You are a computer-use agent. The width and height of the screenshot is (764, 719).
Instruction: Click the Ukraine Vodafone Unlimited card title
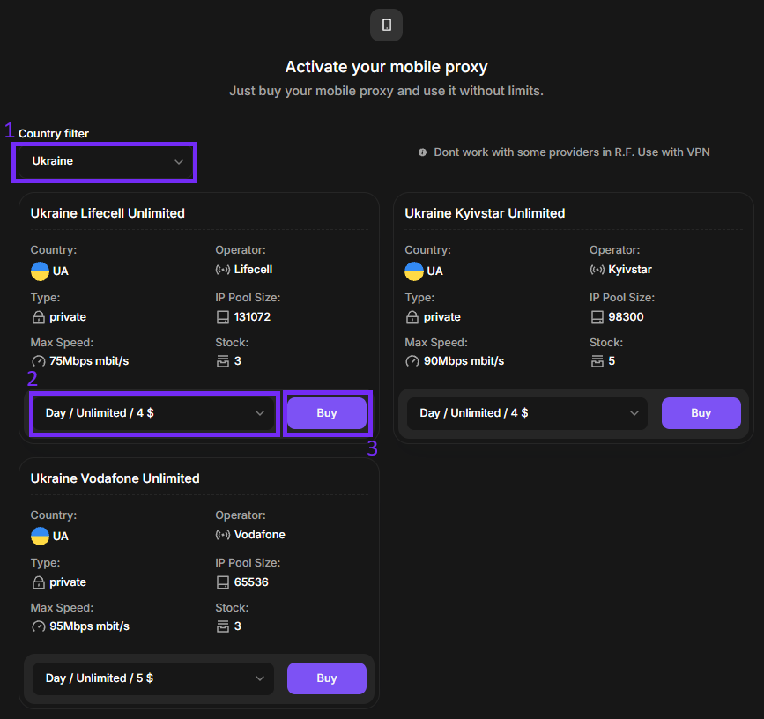click(x=115, y=478)
